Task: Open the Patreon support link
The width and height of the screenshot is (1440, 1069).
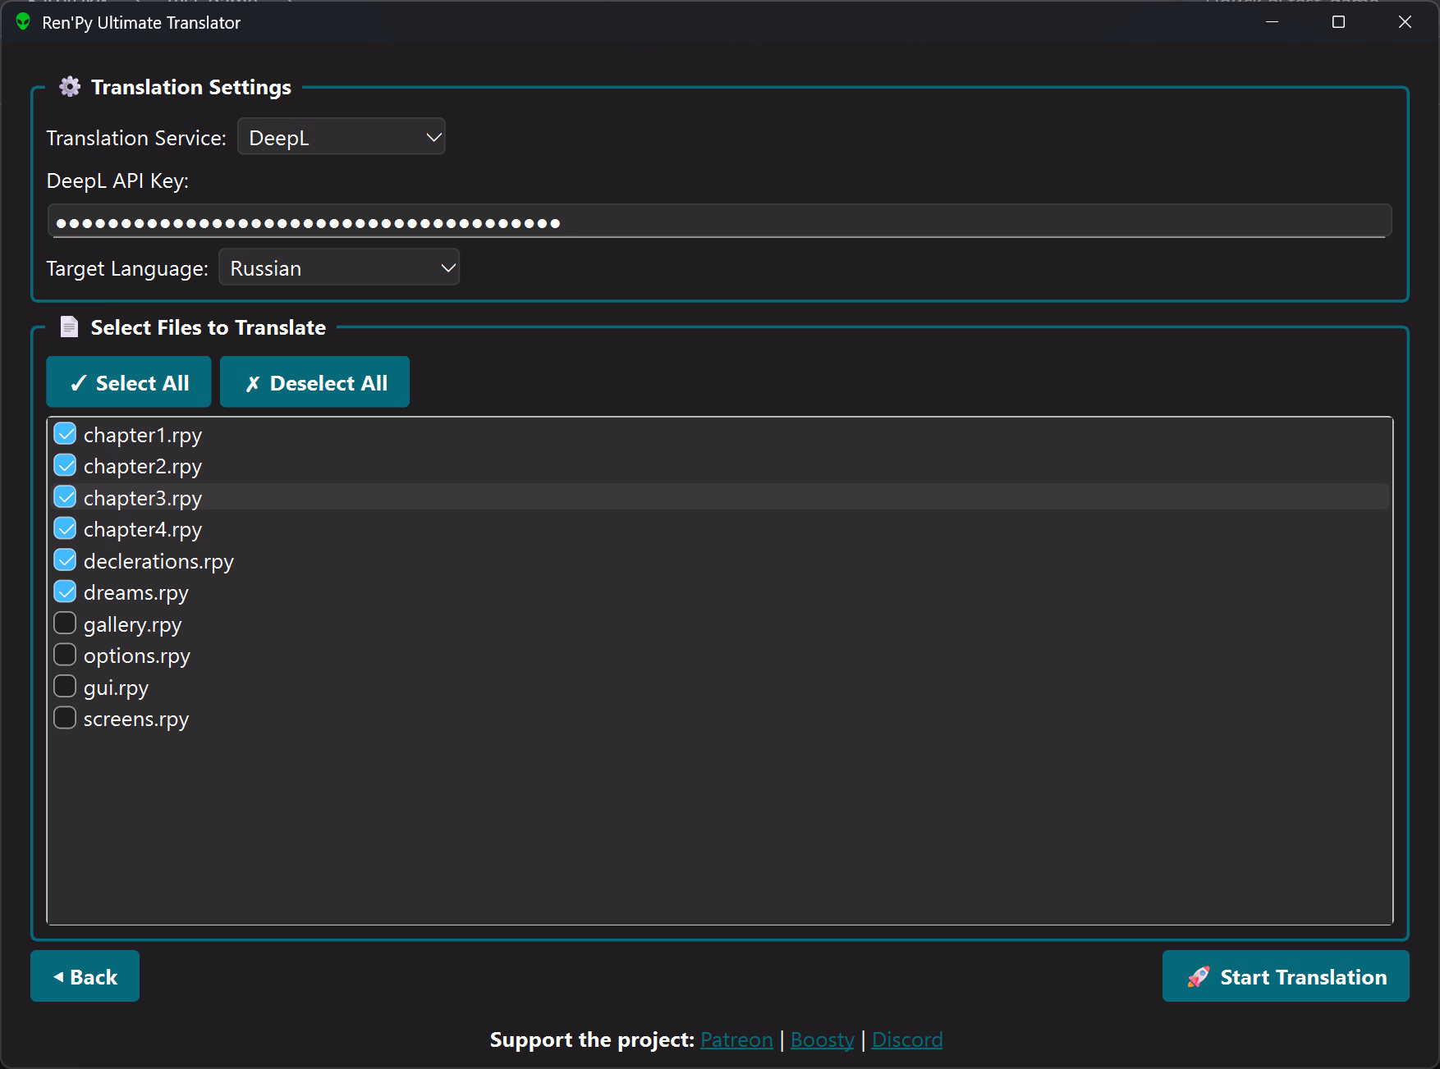Action: click(x=736, y=1039)
